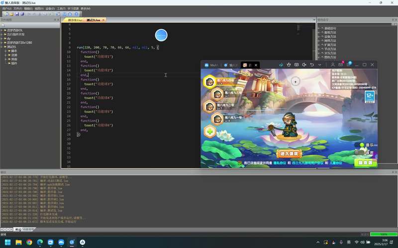Select the 猪八戒九三号 character avatar

[217, 94]
